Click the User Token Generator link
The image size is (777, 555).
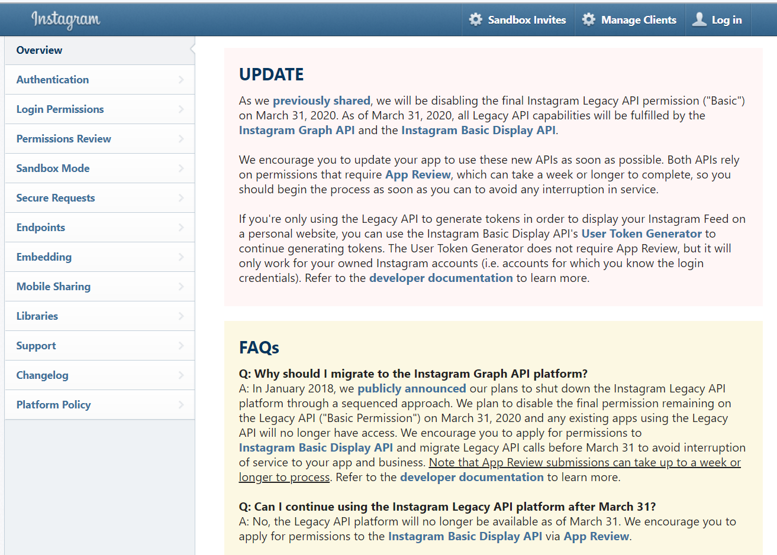click(641, 233)
